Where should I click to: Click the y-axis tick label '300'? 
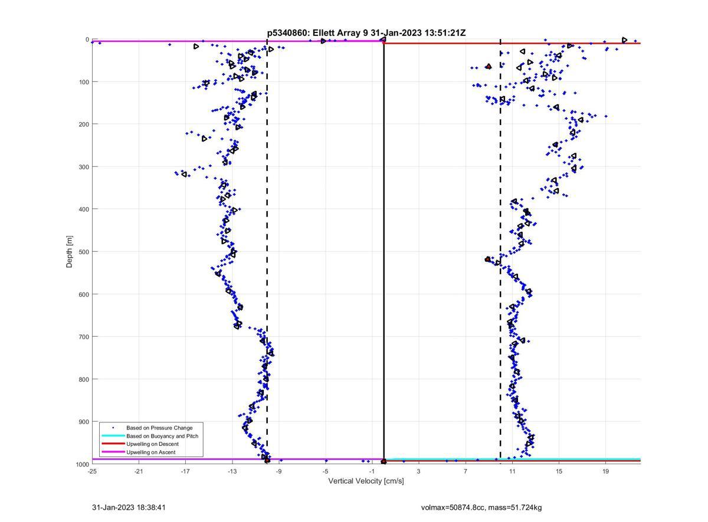(x=84, y=167)
